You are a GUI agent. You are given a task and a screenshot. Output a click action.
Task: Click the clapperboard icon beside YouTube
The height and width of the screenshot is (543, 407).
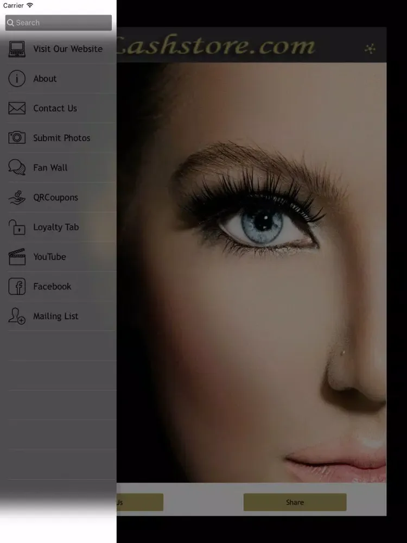(x=17, y=257)
